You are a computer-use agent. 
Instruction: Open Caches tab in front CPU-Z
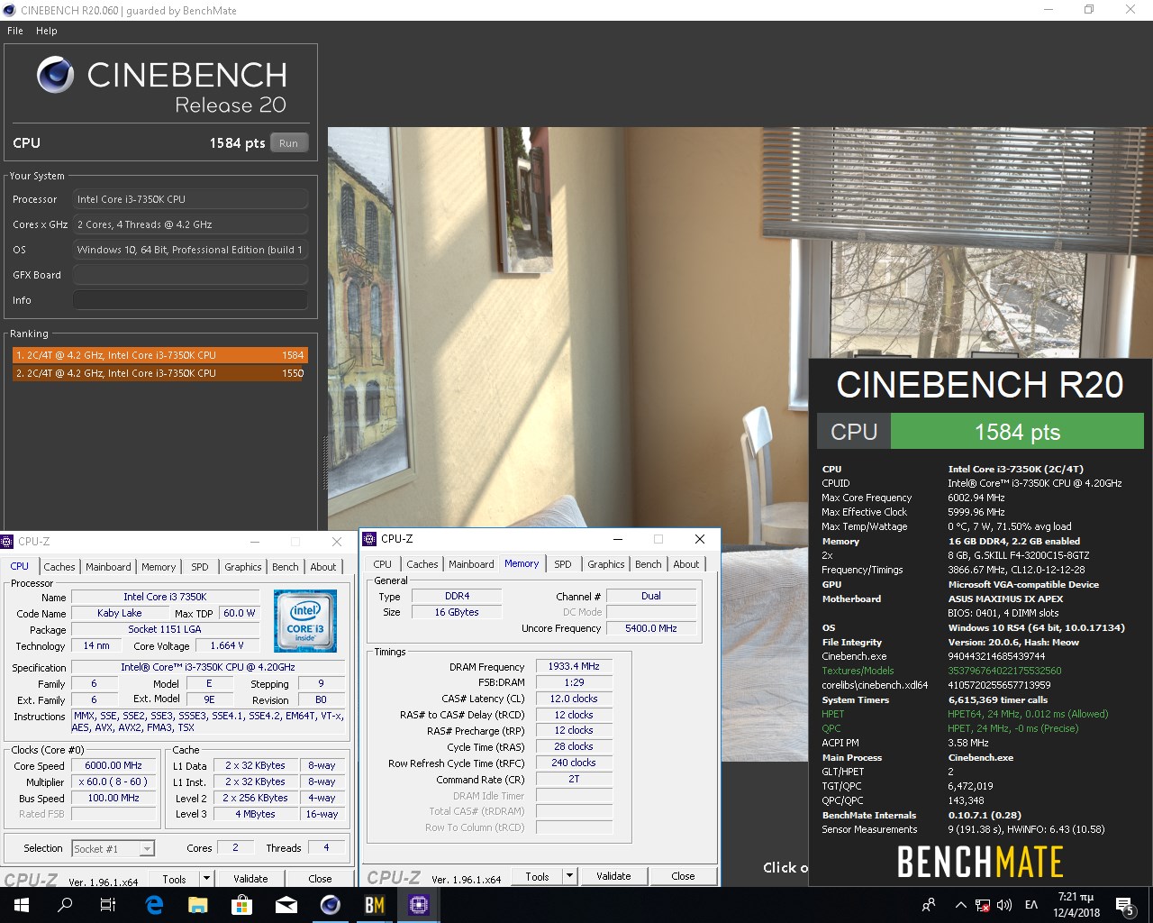(x=422, y=564)
